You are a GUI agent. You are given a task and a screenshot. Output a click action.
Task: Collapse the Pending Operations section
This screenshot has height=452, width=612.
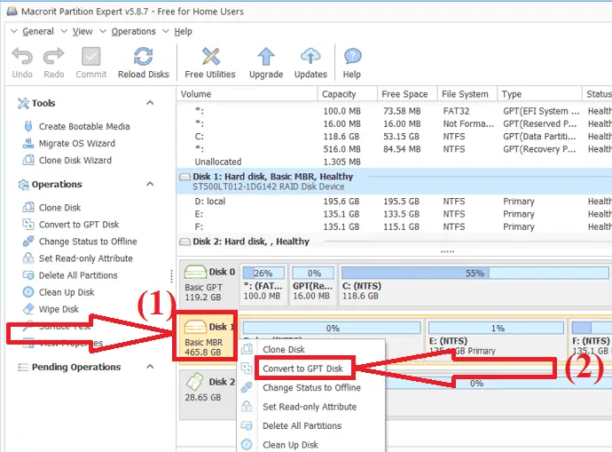click(150, 367)
